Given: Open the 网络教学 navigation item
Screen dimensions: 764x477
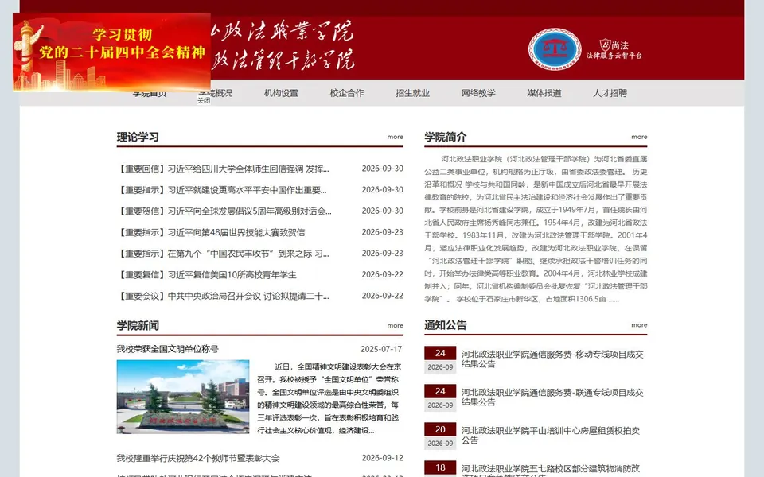Looking at the screenshot, I should [478, 93].
